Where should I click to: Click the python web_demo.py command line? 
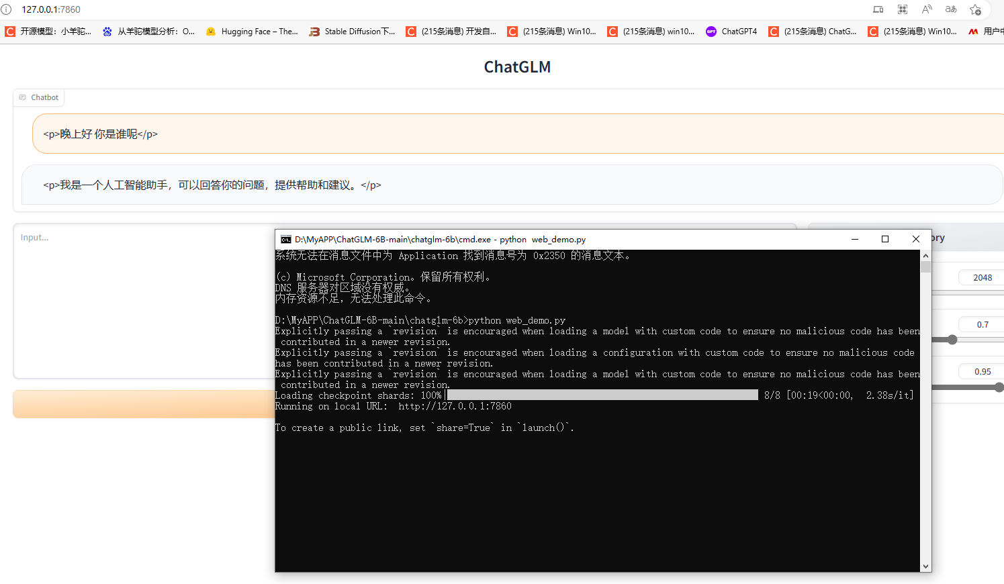pyautogui.click(x=420, y=320)
